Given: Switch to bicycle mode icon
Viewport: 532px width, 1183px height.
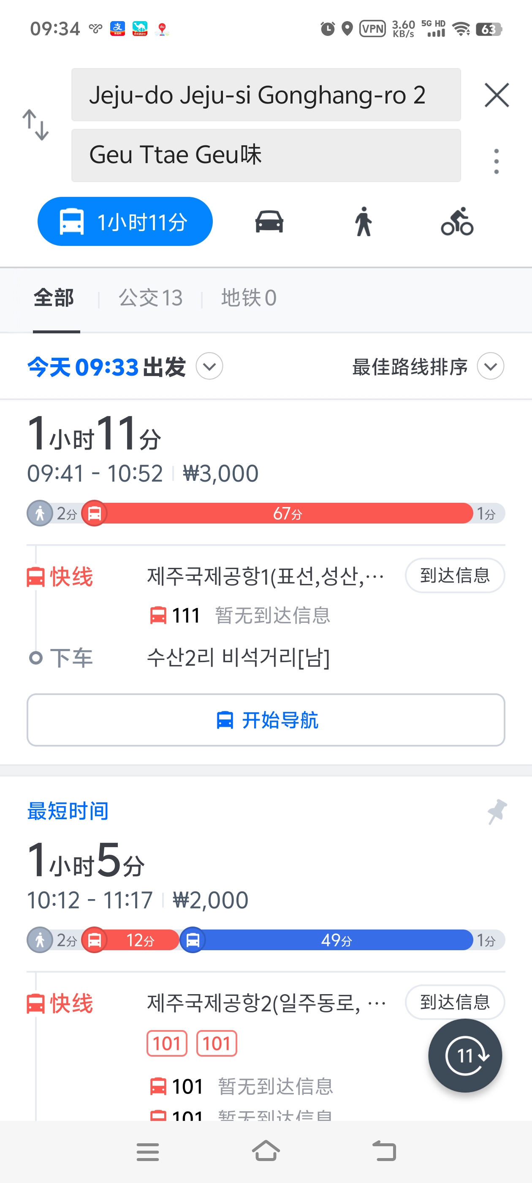Looking at the screenshot, I should tap(457, 222).
